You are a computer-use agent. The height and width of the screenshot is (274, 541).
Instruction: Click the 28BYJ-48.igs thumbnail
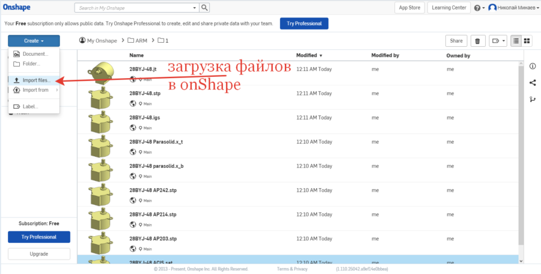pyautogui.click(x=100, y=122)
